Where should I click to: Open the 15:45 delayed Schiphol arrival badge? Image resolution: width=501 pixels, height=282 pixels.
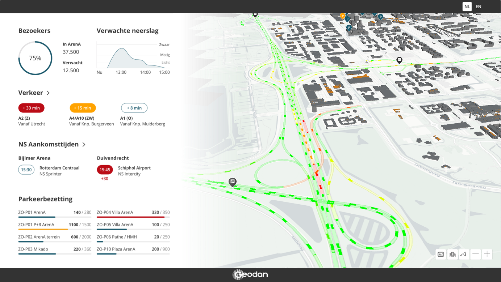pos(105,169)
